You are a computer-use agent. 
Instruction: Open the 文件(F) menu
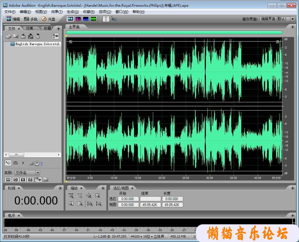click(x=10, y=12)
